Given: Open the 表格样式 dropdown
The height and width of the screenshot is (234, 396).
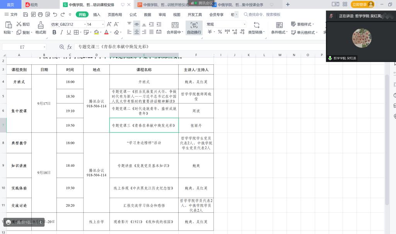Looking at the screenshot, I should pos(313,24).
